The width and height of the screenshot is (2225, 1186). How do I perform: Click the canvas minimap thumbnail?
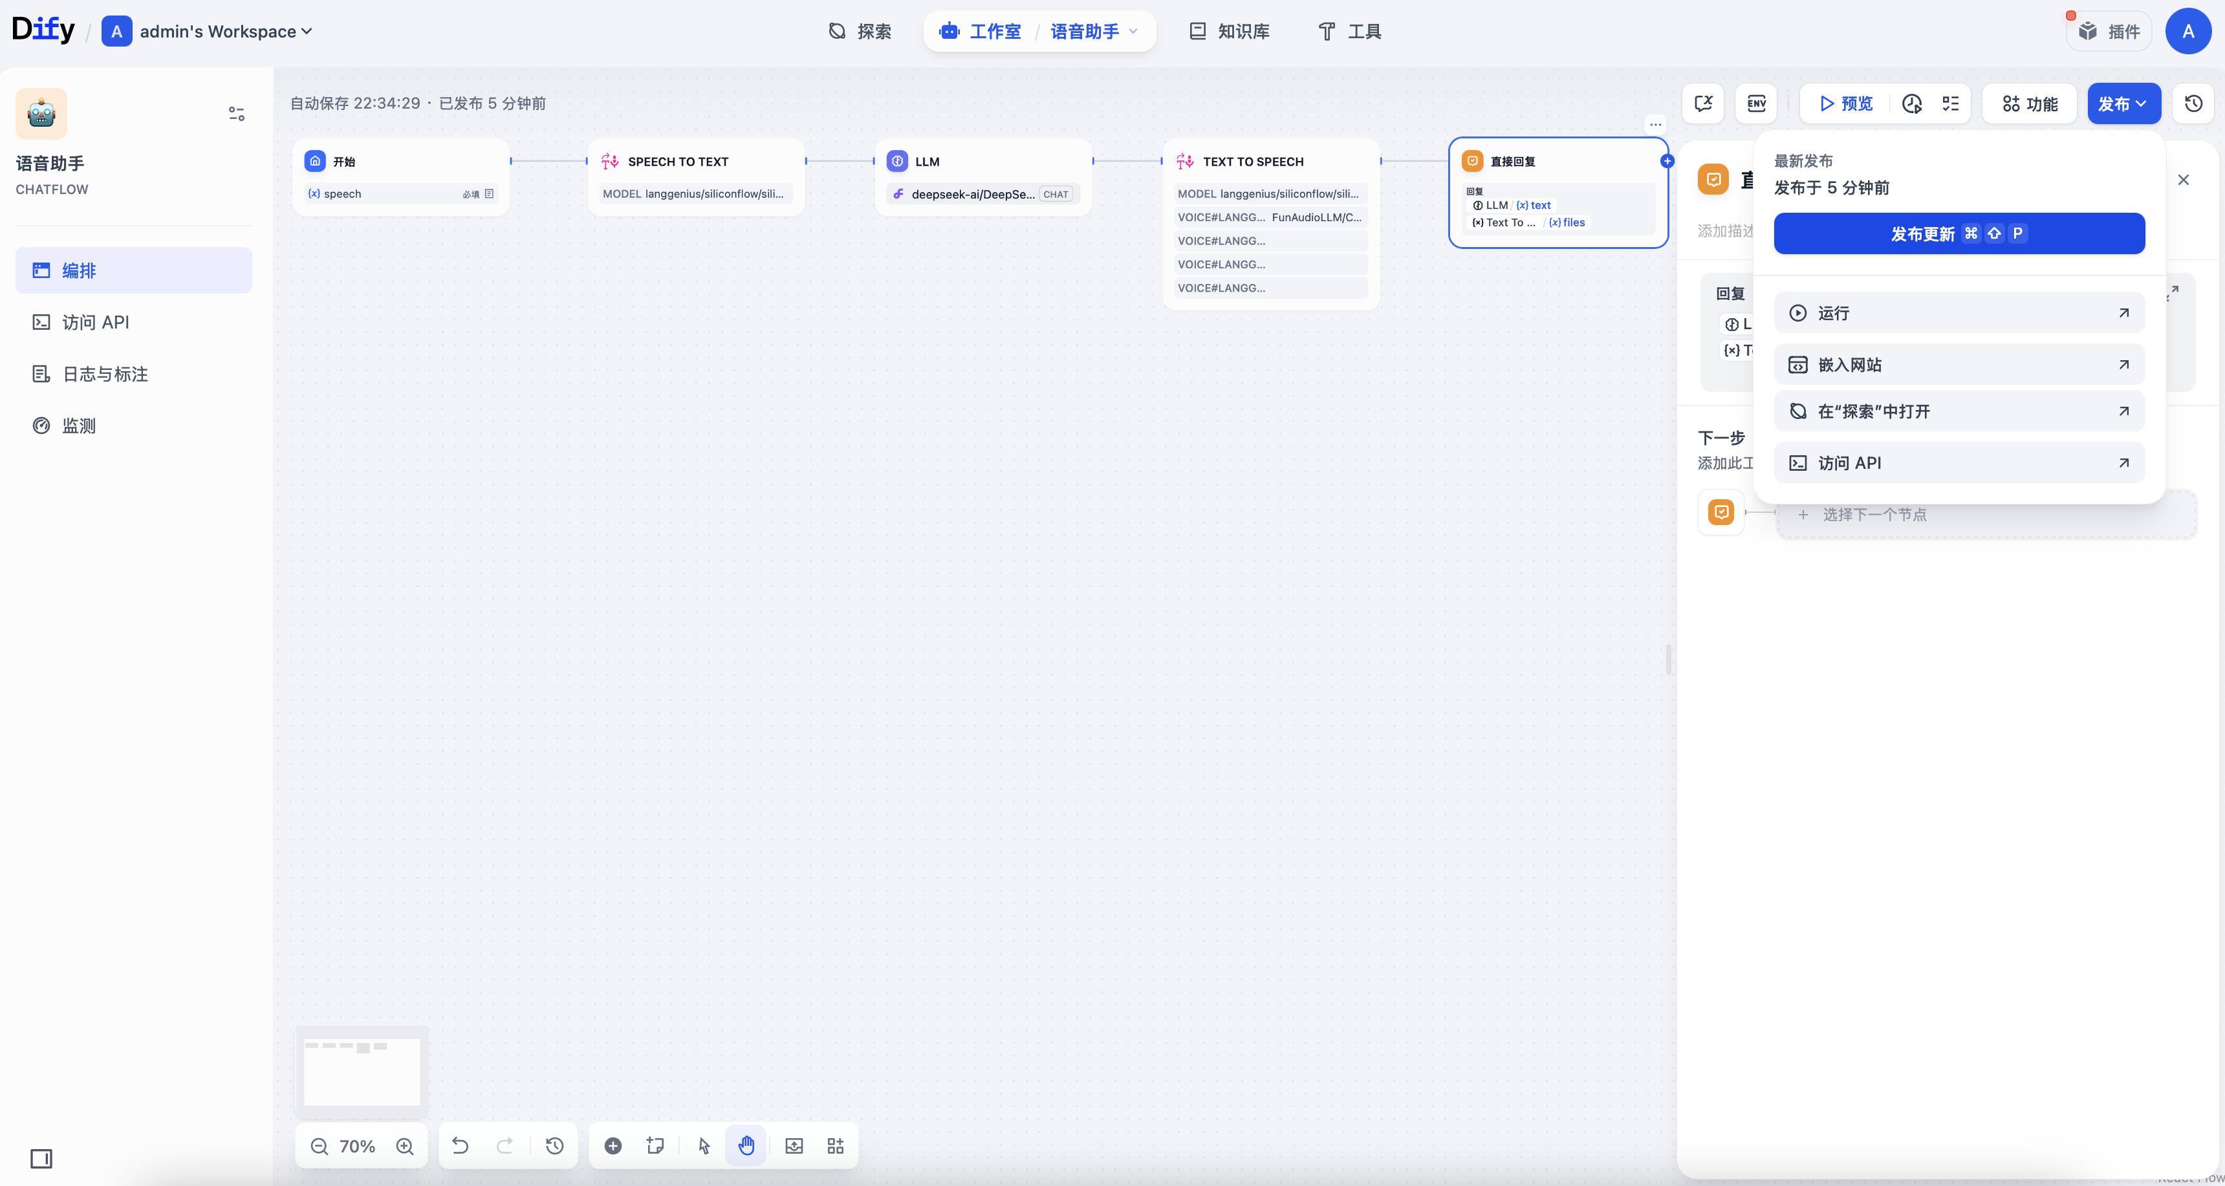pos(362,1070)
